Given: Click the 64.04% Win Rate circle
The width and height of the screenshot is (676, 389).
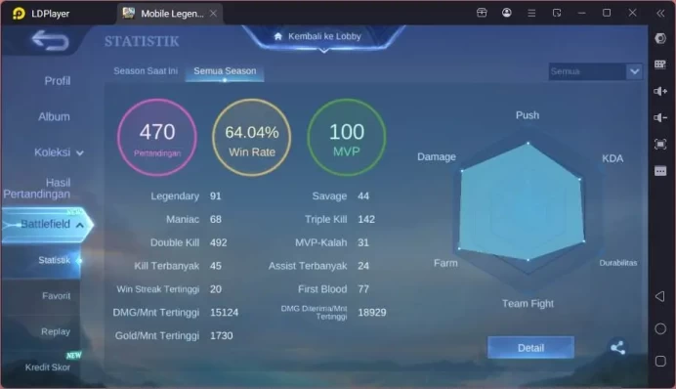Looking at the screenshot, I should (252, 137).
